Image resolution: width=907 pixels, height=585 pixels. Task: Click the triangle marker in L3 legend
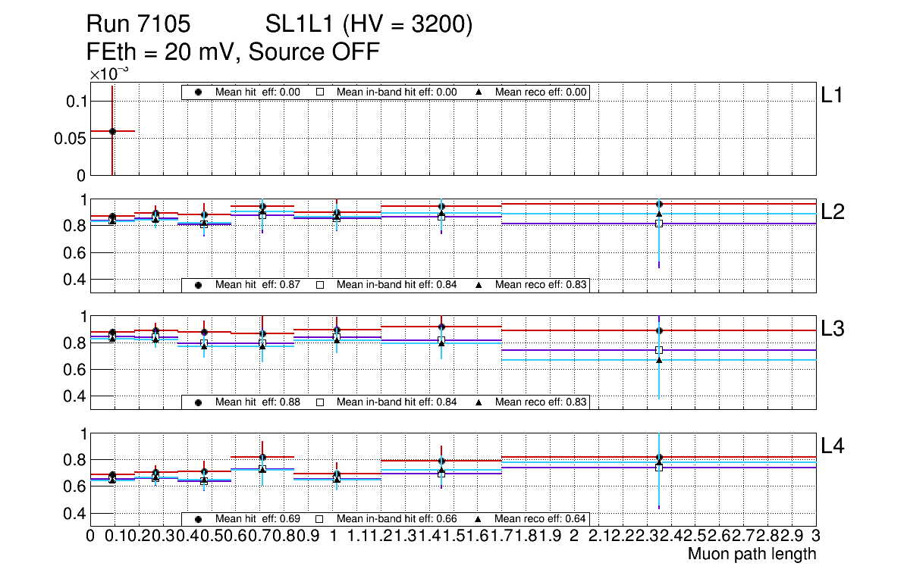[479, 402]
